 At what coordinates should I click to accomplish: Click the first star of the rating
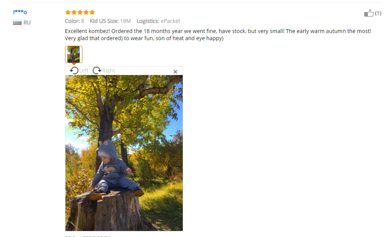(68, 12)
